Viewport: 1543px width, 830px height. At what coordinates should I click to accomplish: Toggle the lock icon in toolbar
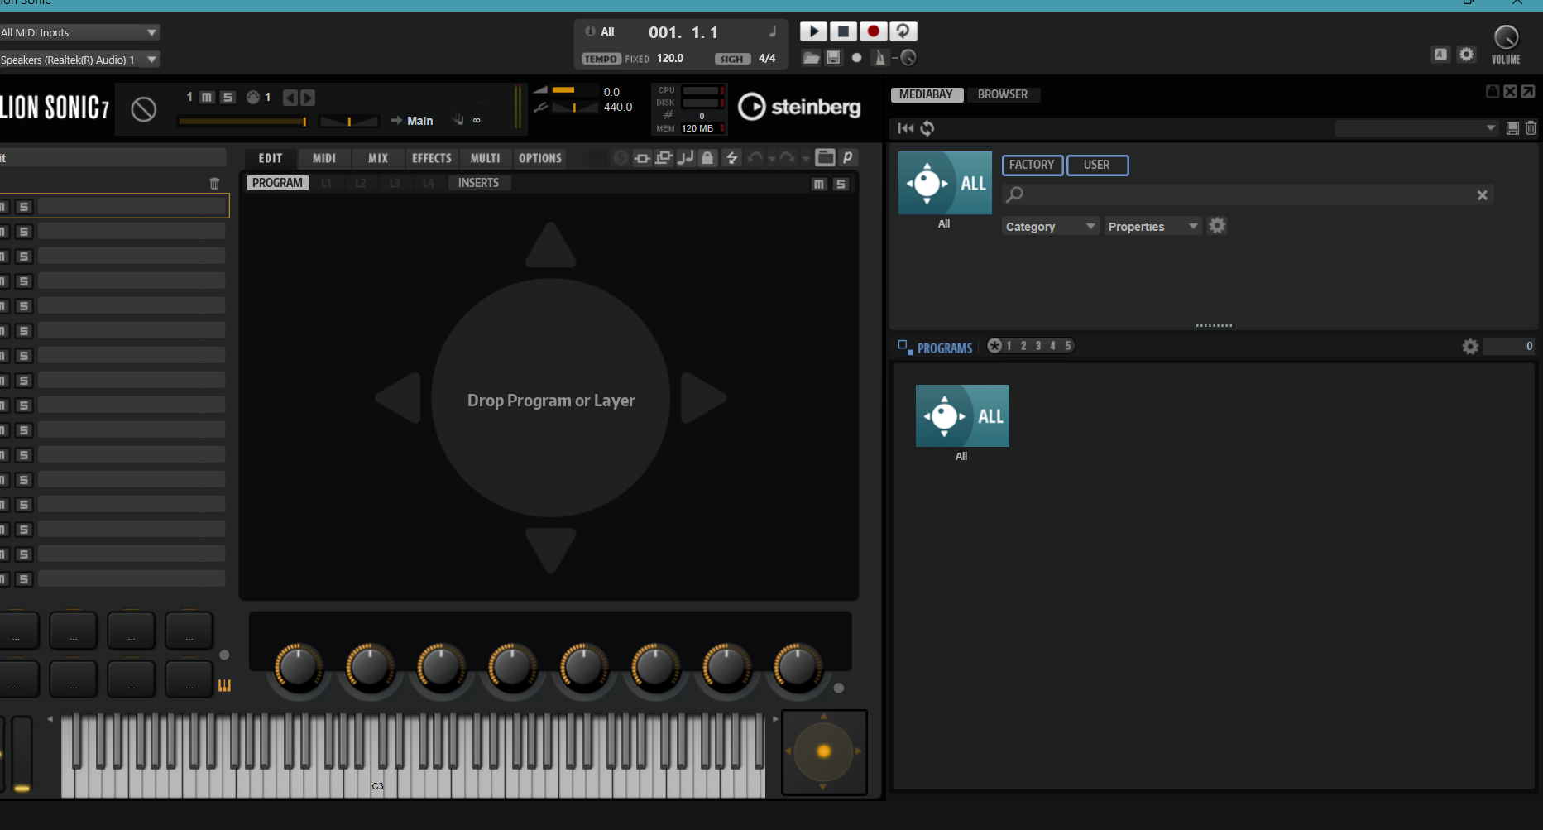(x=707, y=158)
